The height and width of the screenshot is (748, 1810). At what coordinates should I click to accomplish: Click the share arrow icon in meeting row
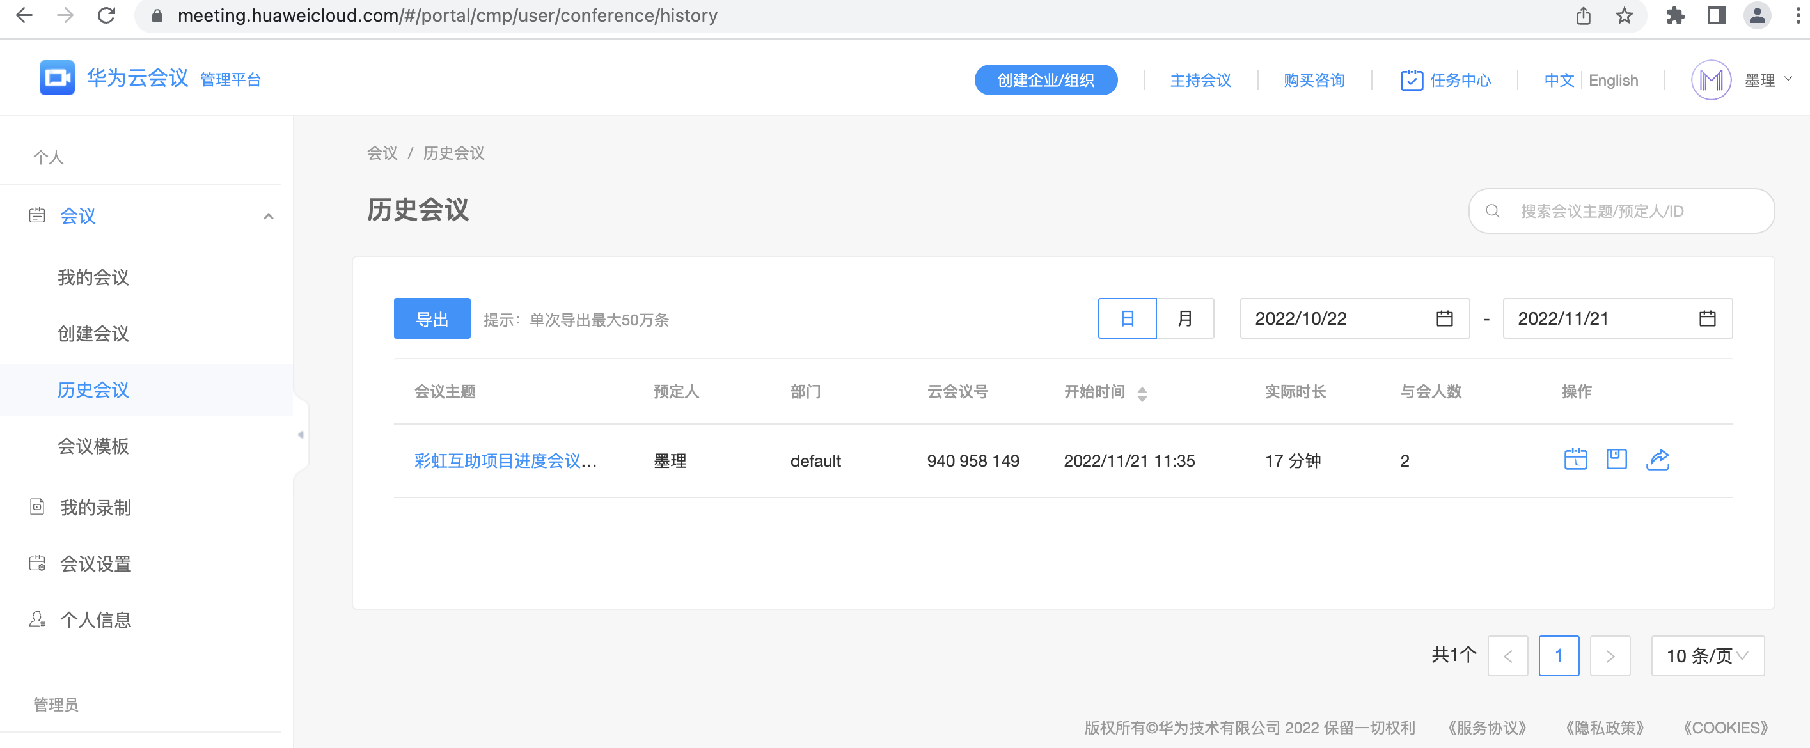[1658, 459]
